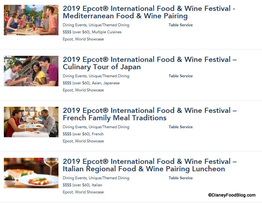
Task: Click Table Service label for Japan tour
Action: pos(181,76)
